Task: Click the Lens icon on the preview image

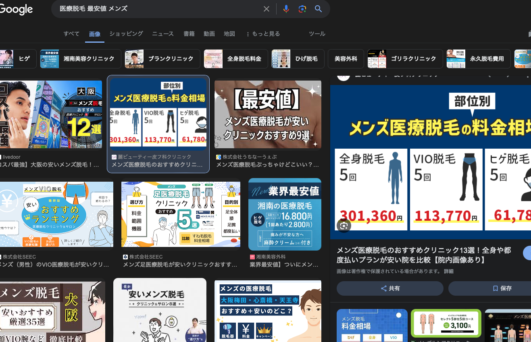Action: [x=344, y=226]
